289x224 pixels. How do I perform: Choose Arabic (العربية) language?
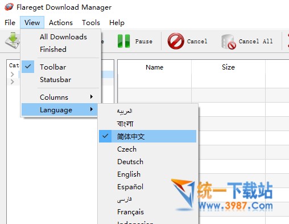(x=147, y=111)
